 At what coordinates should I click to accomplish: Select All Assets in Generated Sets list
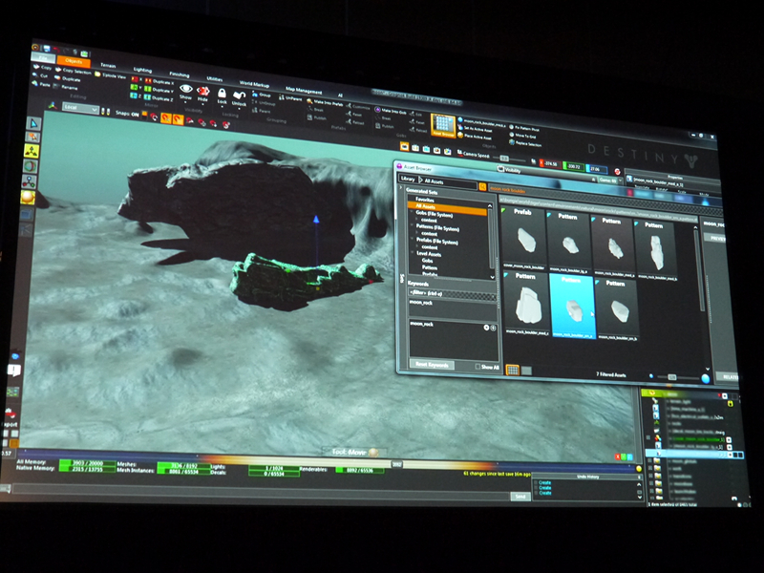coord(447,208)
